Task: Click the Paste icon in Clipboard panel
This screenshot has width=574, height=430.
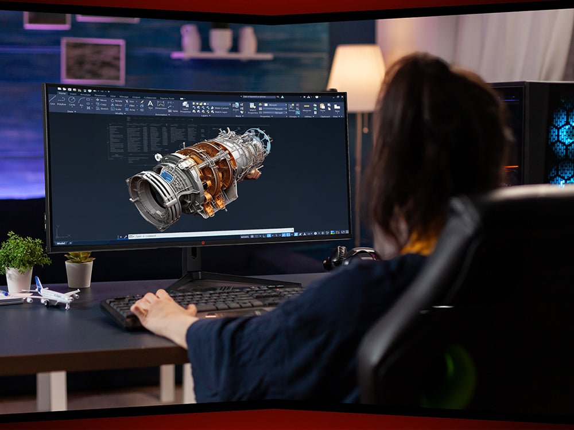Action: tap(322, 106)
